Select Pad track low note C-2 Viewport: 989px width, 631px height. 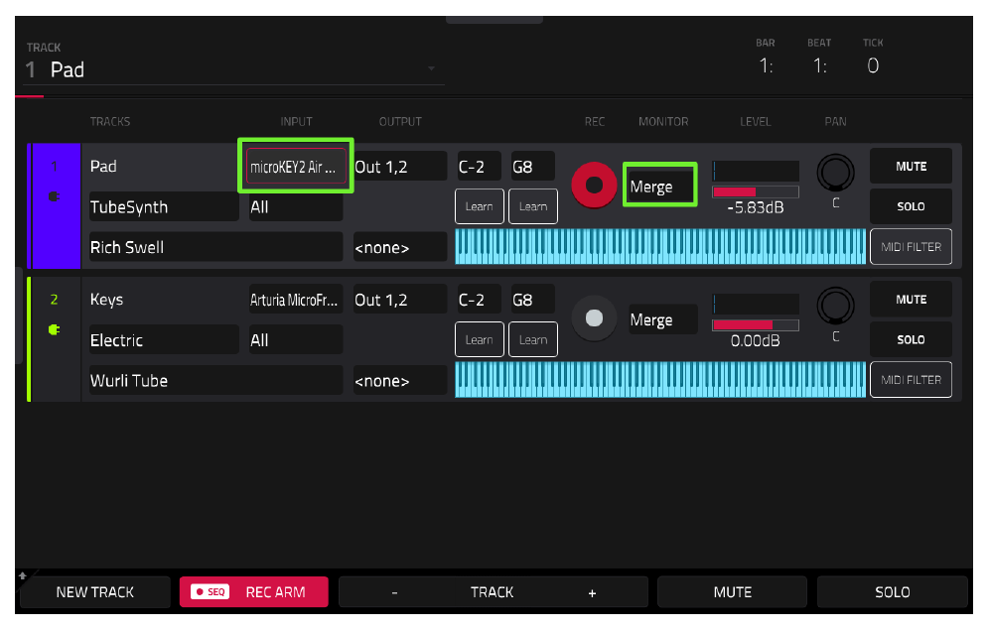pyautogui.click(x=480, y=167)
